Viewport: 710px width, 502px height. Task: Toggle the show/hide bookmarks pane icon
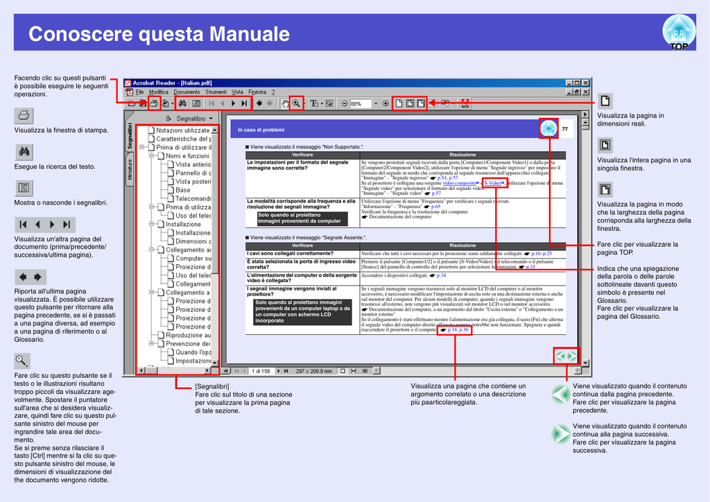(196, 103)
